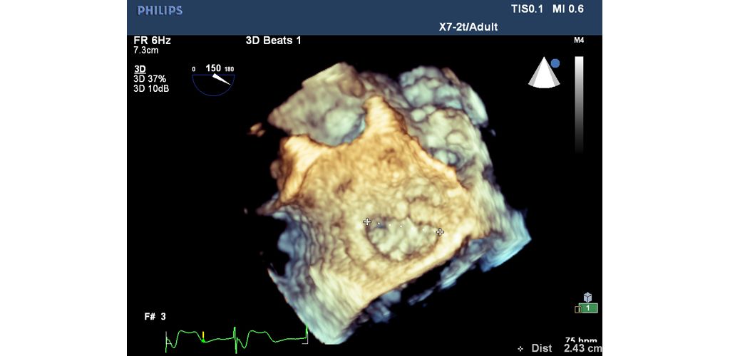Click the 3D volume cube icon
Image resolution: width=730 pixels, height=356 pixels.
[x=587, y=297]
